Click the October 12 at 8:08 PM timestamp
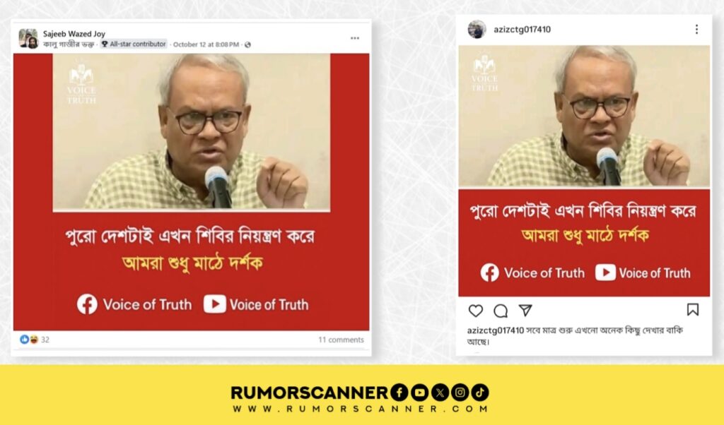The image size is (724, 425). pos(206,44)
